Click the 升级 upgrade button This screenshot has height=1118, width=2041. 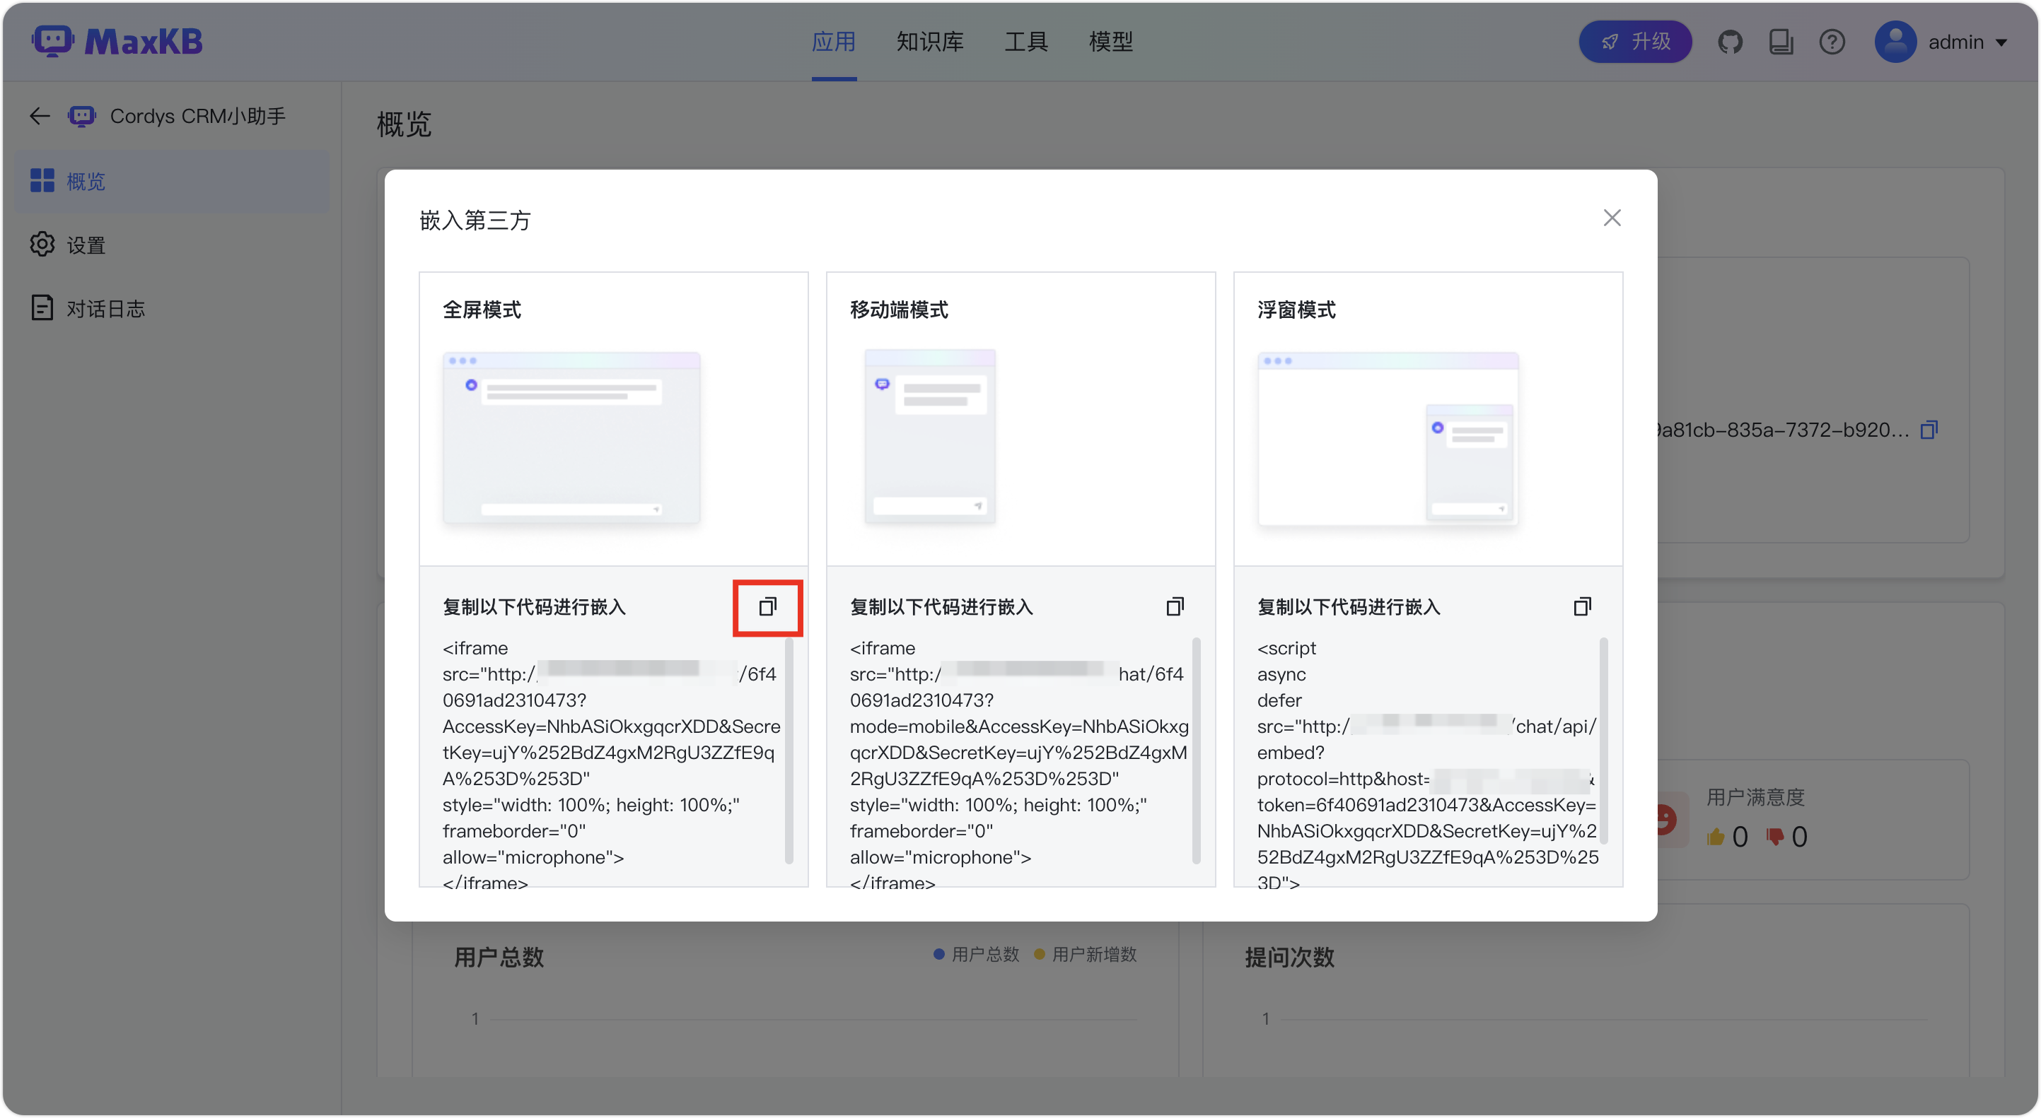point(1634,42)
